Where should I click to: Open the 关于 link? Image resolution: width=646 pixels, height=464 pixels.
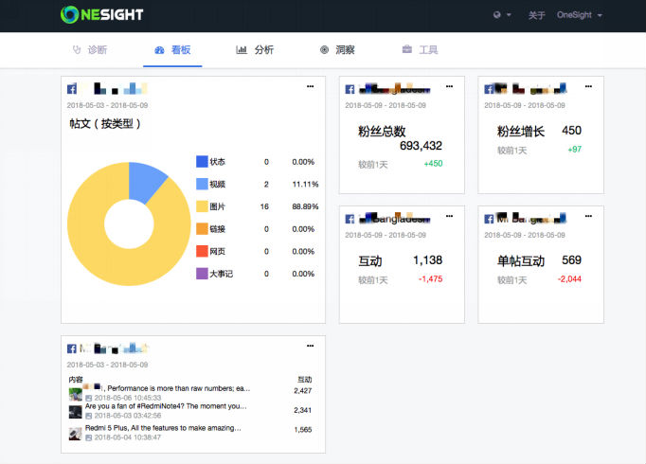click(536, 15)
